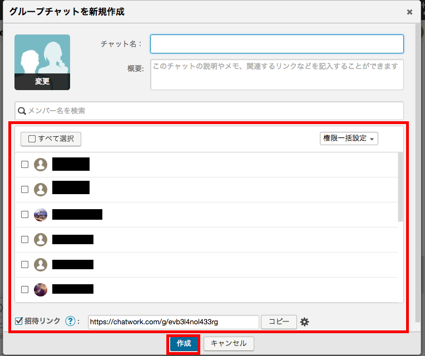Screen dimensions: 425x356
Task: Click the コピー button
Action: (279, 322)
